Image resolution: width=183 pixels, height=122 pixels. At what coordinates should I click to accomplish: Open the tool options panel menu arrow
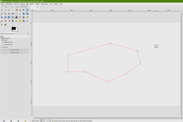pos(28,34)
